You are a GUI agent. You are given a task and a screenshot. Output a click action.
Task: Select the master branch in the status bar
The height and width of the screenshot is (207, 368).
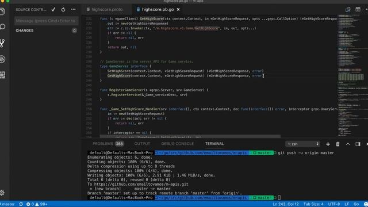7,204
